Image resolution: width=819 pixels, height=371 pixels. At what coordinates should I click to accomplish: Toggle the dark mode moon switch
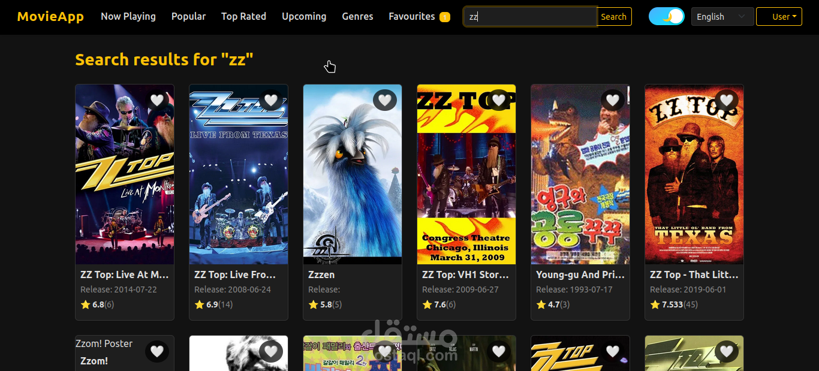[667, 17]
